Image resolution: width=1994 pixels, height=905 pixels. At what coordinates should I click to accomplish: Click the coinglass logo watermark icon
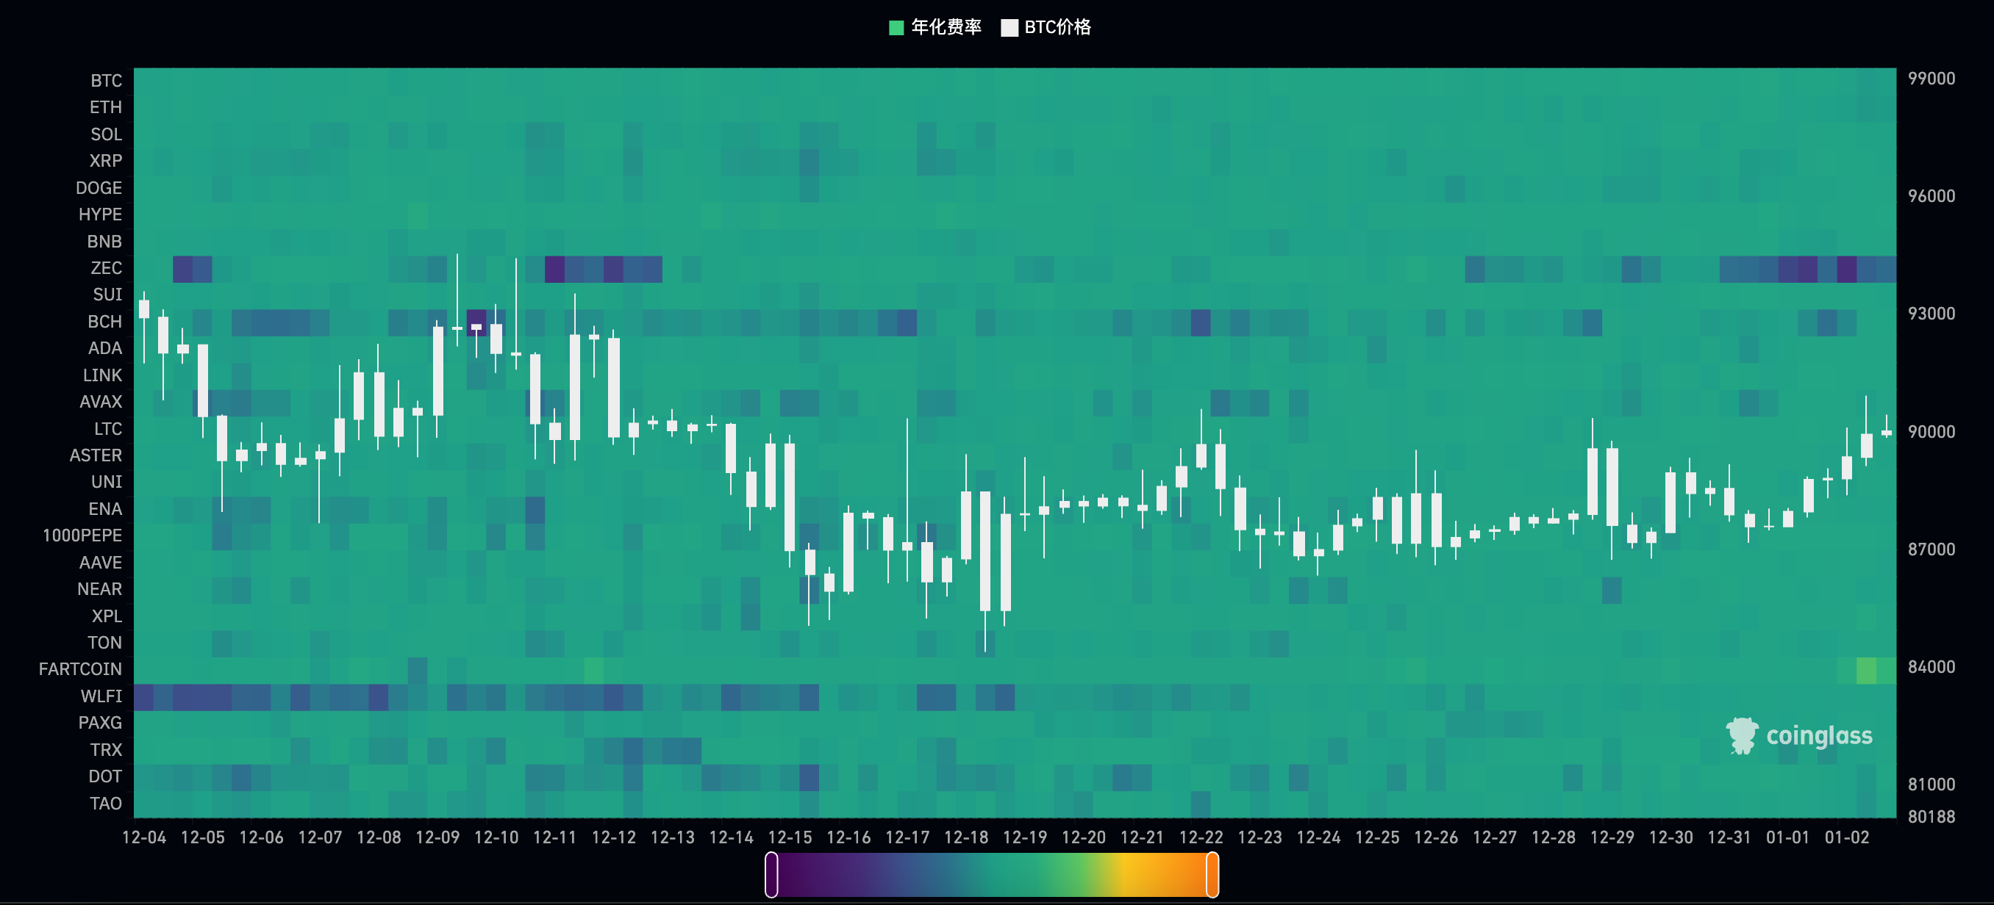(x=1742, y=735)
